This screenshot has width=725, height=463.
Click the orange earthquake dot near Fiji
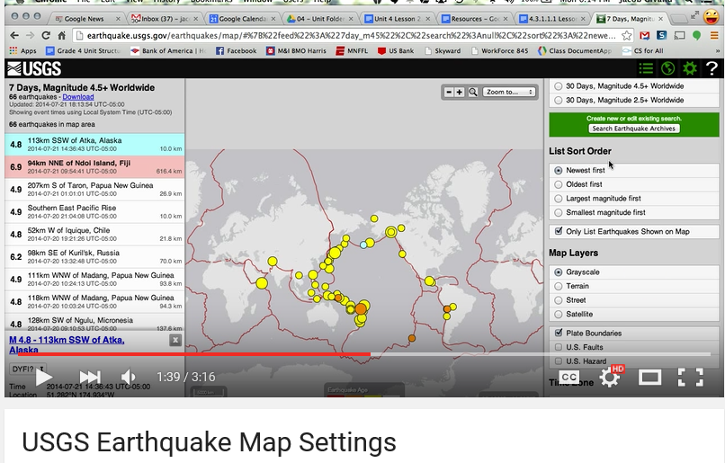click(x=361, y=308)
